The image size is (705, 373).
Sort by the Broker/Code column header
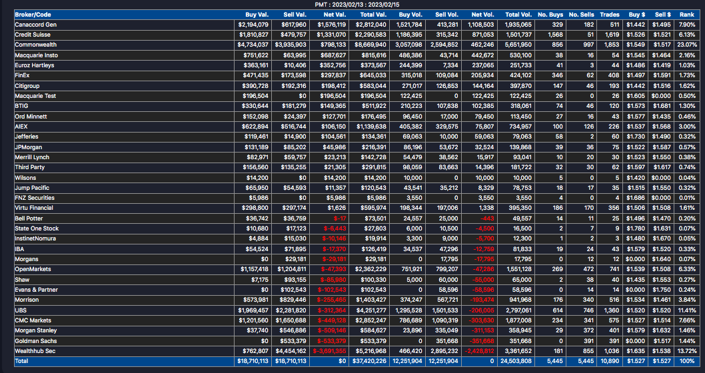(33, 15)
